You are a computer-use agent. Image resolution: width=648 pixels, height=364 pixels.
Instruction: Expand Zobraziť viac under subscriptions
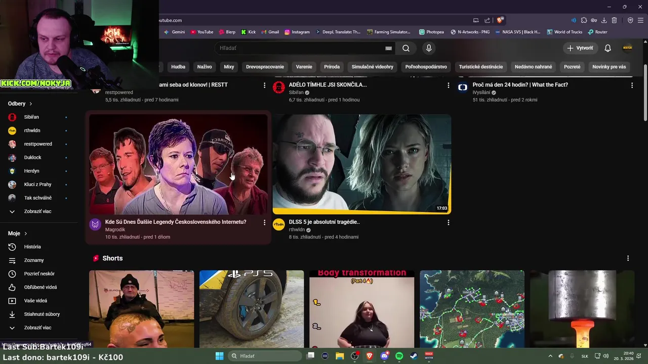click(x=38, y=211)
